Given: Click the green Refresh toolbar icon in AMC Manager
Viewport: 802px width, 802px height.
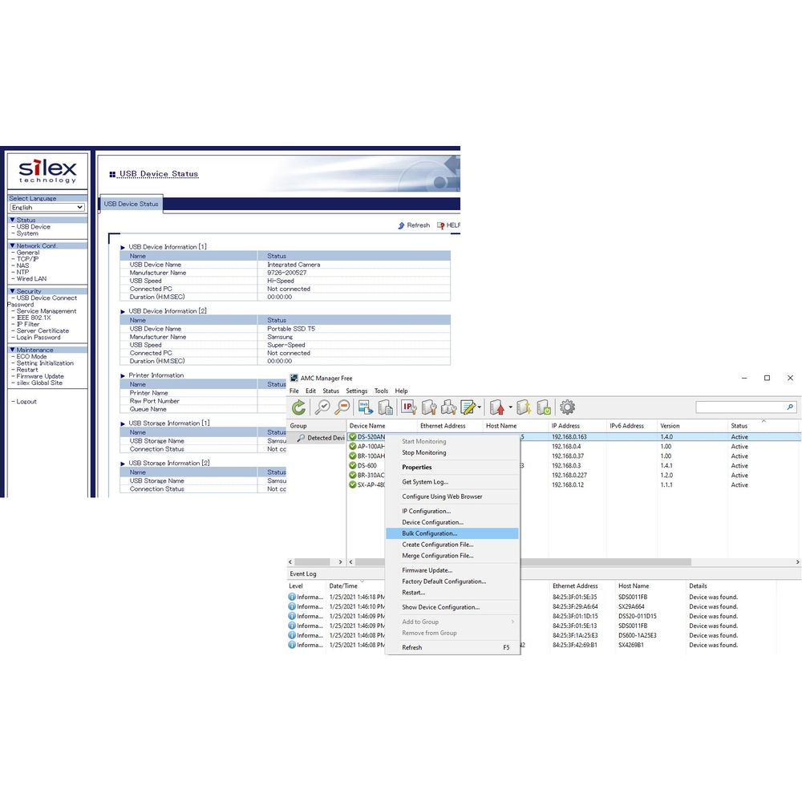Looking at the screenshot, I should point(299,407).
